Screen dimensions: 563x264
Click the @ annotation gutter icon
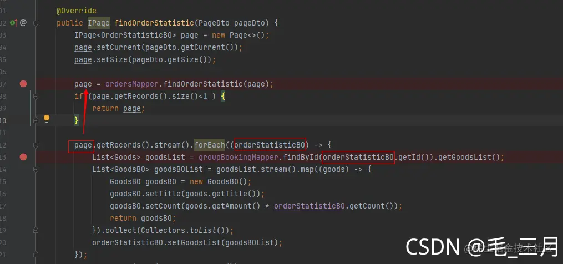pyautogui.click(x=23, y=23)
